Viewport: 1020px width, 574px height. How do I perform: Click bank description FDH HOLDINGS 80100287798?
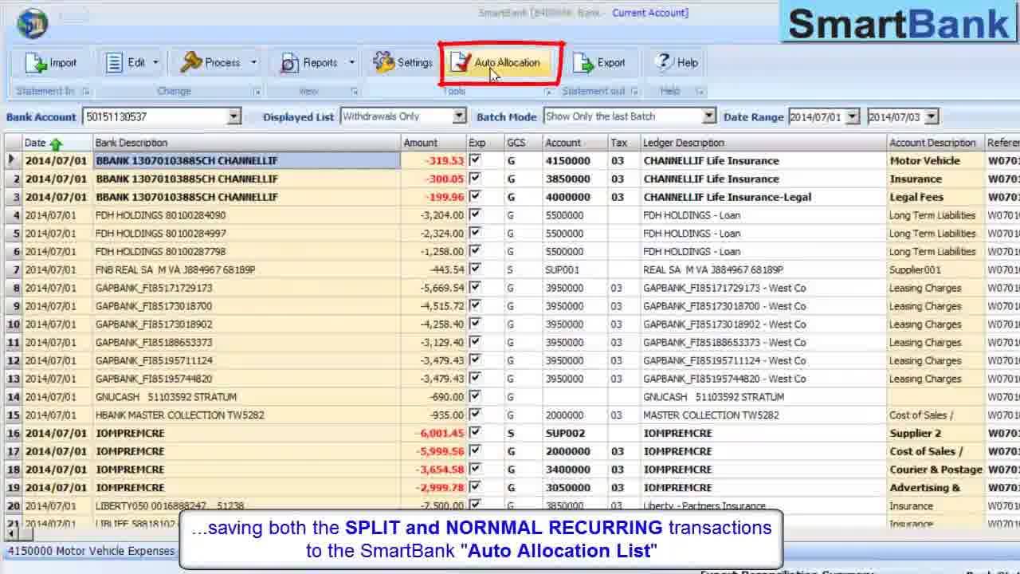(247, 251)
